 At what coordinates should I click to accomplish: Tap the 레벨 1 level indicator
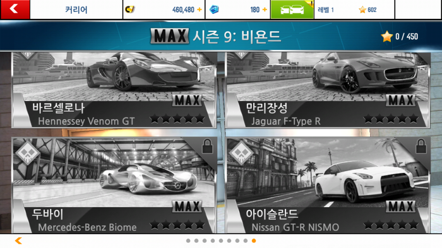pos(326,10)
